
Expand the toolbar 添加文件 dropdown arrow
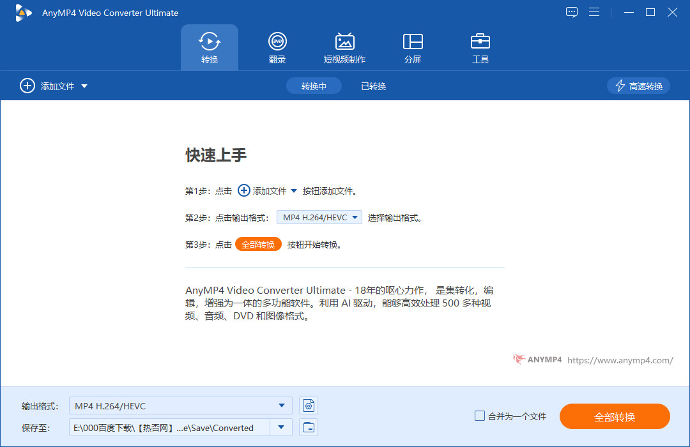pyautogui.click(x=84, y=86)
